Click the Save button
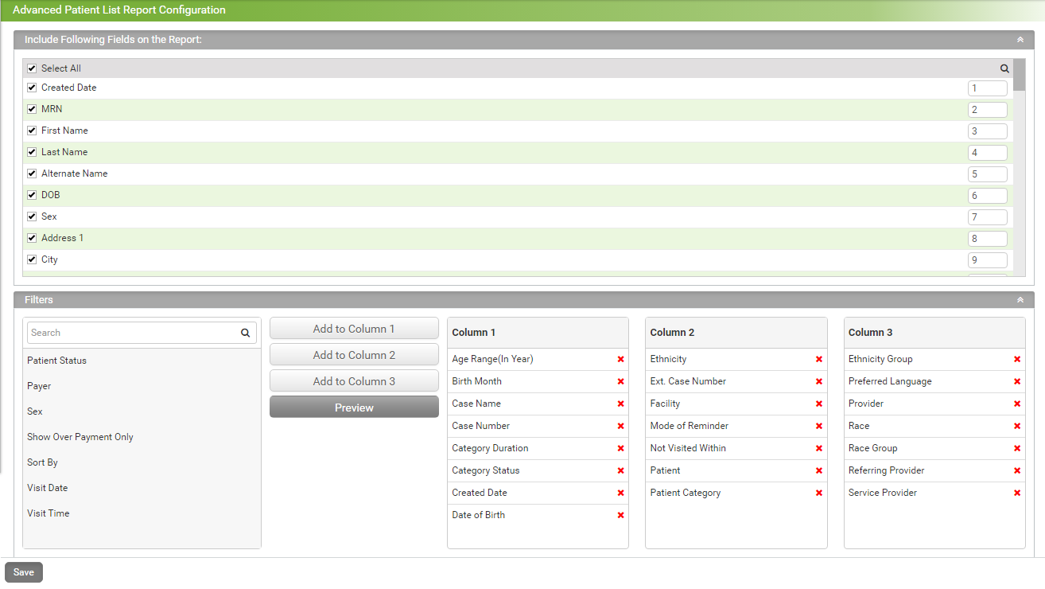Screen dimensions: 1045x589 23,571
